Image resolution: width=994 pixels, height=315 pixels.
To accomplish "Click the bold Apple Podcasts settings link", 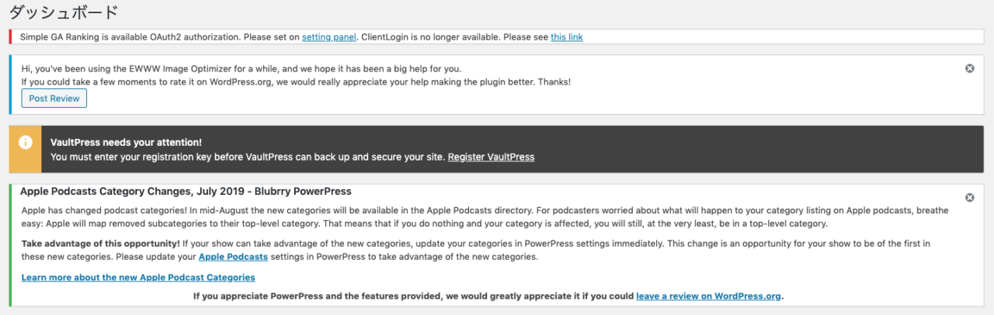I will 233,257.
